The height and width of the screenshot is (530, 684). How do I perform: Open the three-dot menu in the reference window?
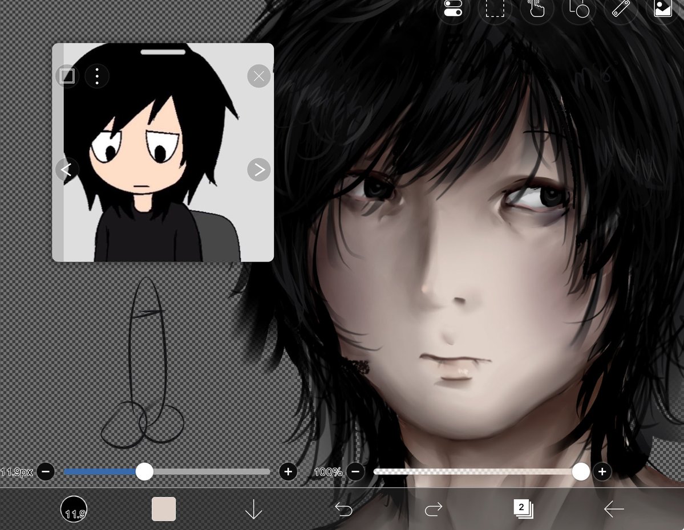97,76
